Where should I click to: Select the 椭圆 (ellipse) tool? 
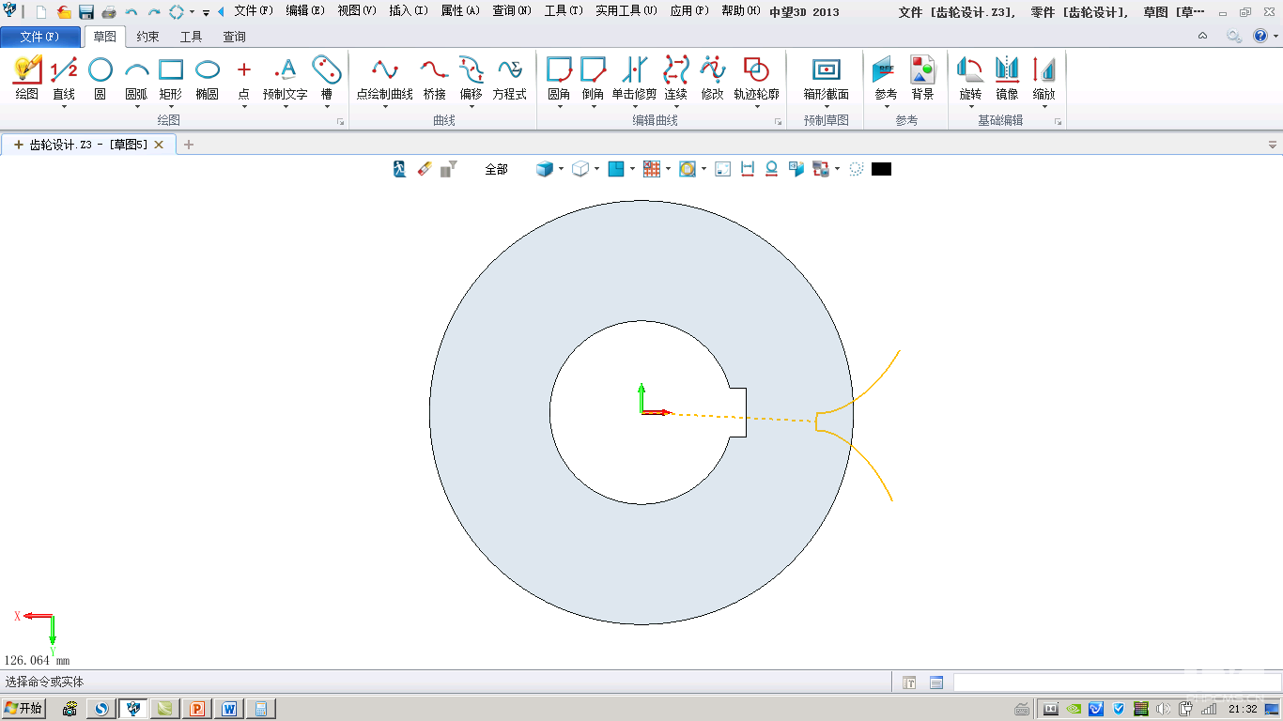[x=207, y=78]
